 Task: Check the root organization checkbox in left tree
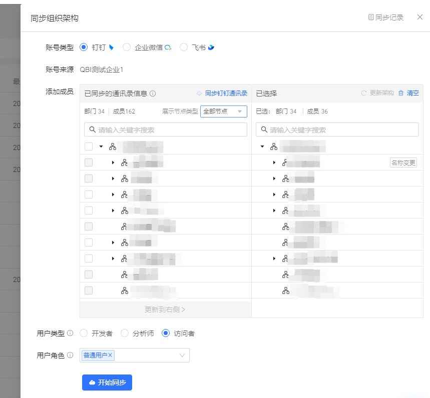click(89, 146)
